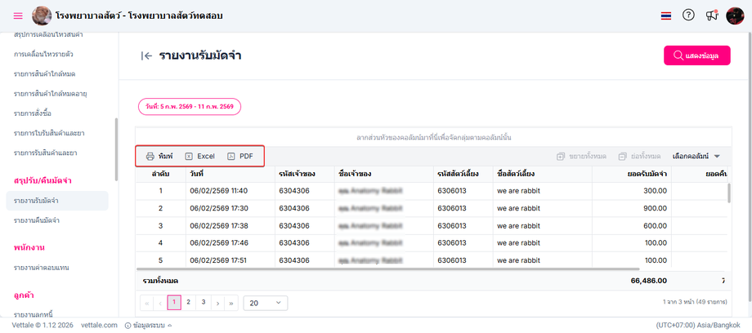Screen dimensions: 752x333
Task: Open รายงานค่าตอบแทน in sidebar
Action: pyautogui.click(x=42, y=268)
